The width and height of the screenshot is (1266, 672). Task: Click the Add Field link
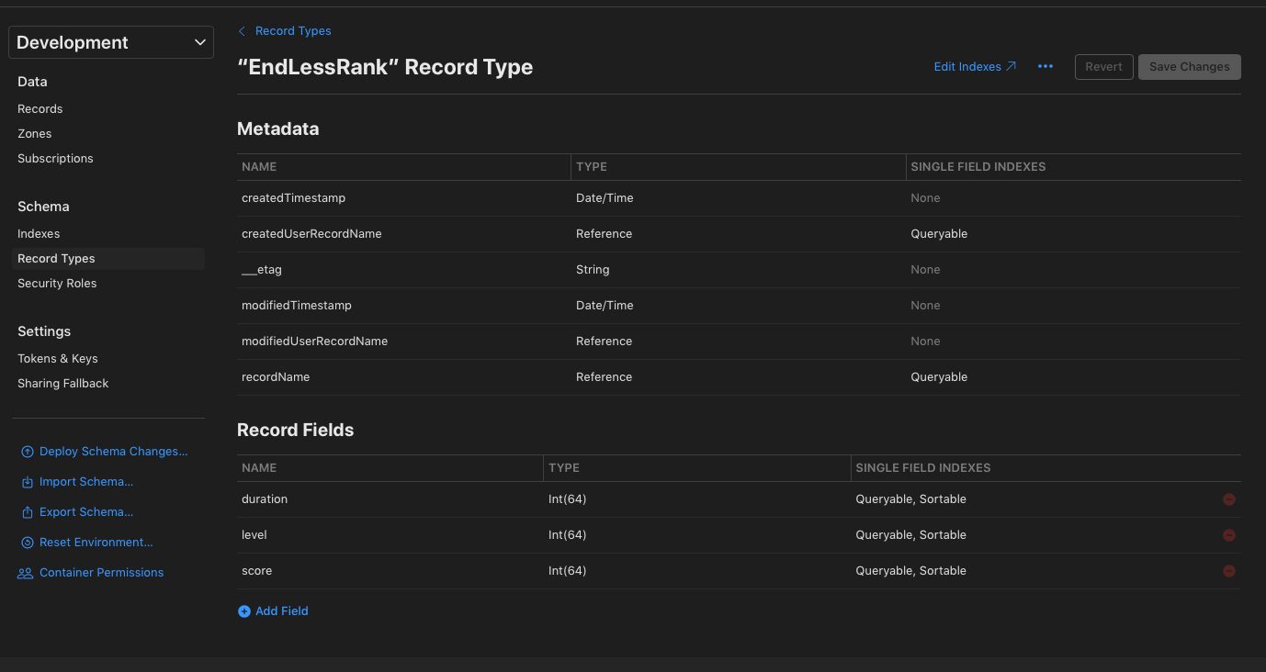tap(282, 611)
